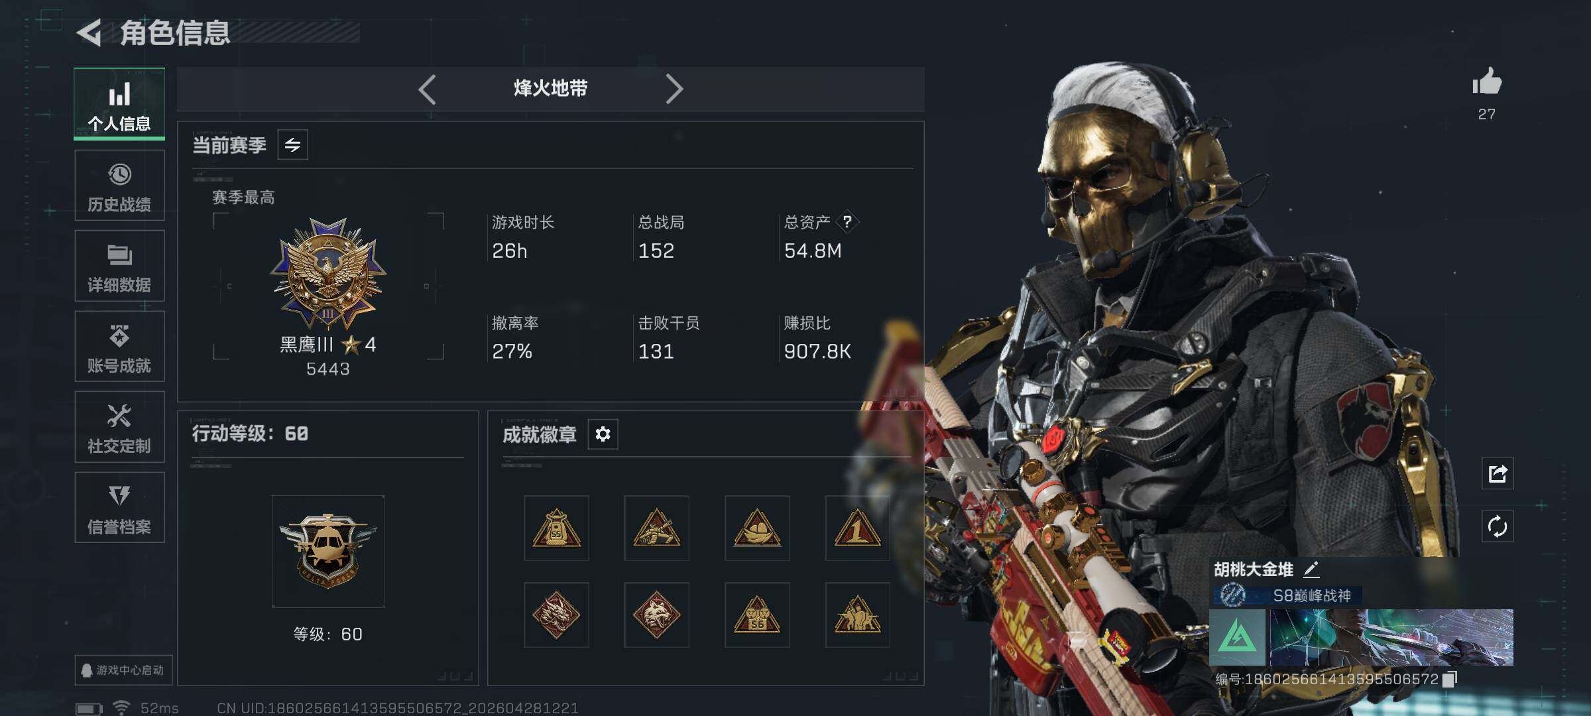
Task: Open the 账号成就 tab
Action: (x=119, y=346)
